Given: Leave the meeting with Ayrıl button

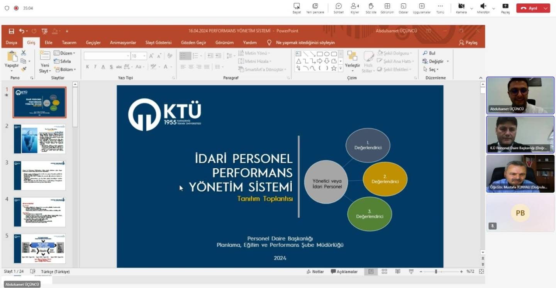Looking at the screenshot, I should (x=529, y=8).
